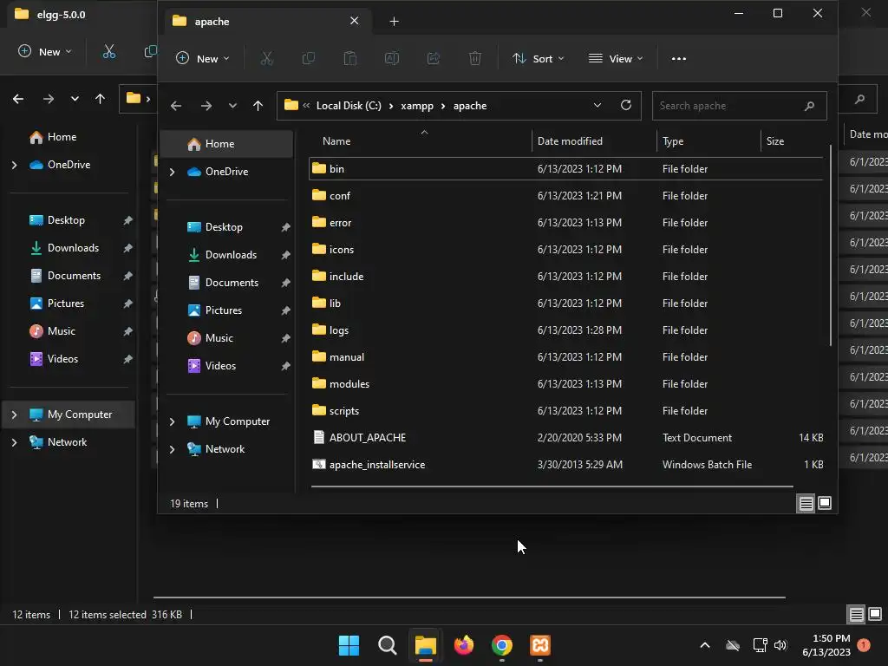Switch apache window to details view button

click(x=806, y=503)
